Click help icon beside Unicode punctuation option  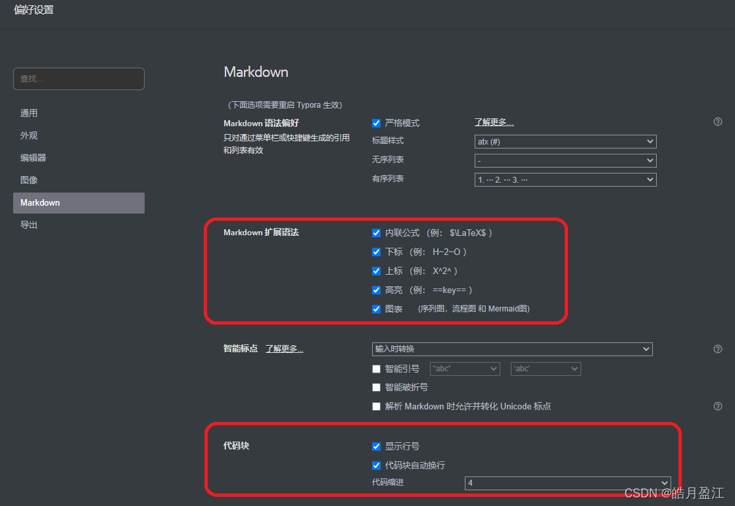click(x=718, y=406)
